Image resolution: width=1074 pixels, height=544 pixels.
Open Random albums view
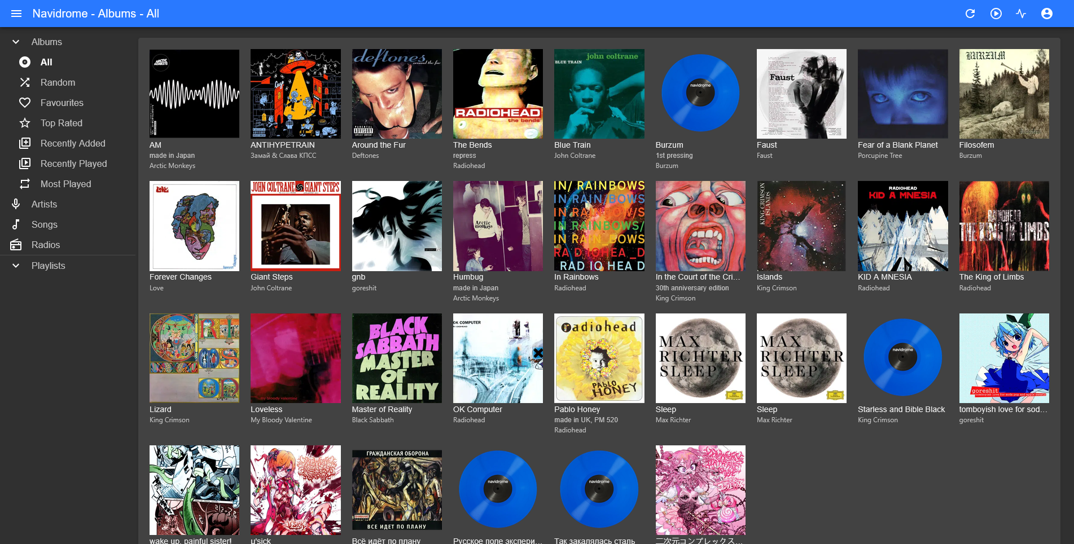pyautogui.click(x=68, y=82)
